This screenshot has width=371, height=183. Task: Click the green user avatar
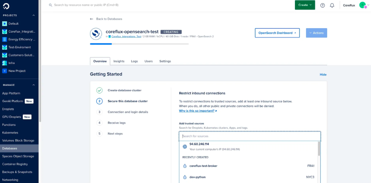362,5
